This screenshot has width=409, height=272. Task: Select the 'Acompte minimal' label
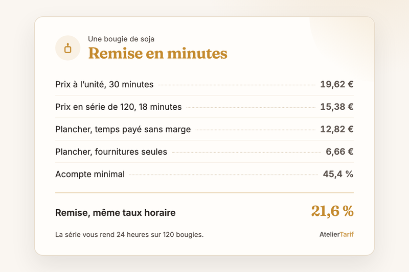[x=90, y=174]
